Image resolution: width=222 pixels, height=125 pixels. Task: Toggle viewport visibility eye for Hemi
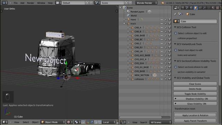click(x=162, y=19)
